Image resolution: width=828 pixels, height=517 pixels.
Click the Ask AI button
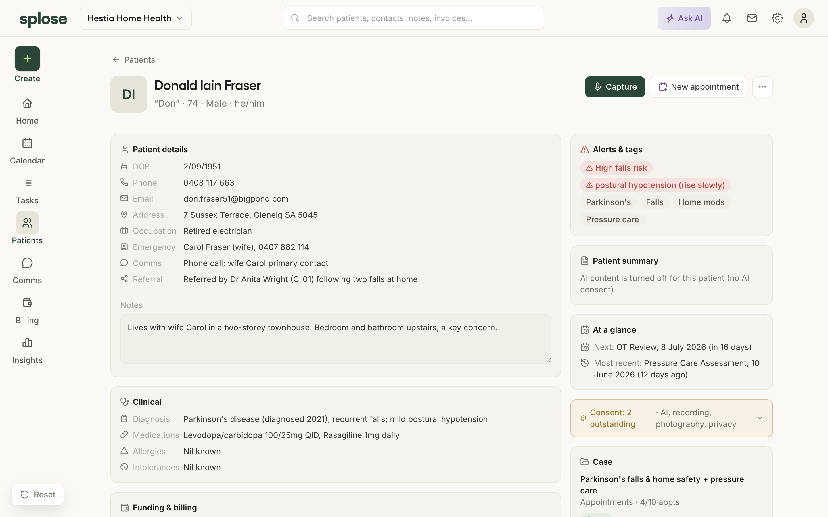pyautogui.click(x=684, y=18)
